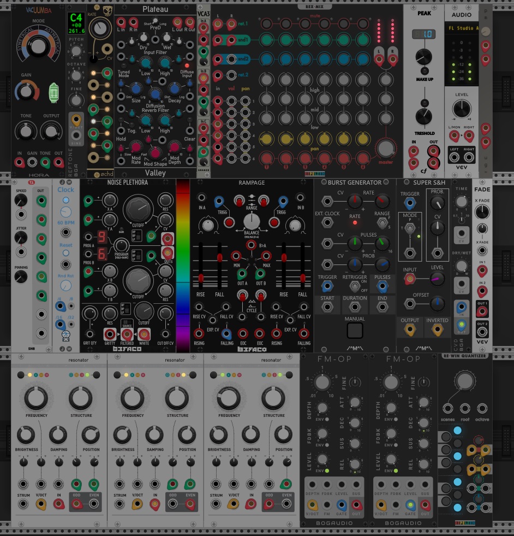Click the PITCH knob on the tuner module
Image resolution: width=514 pixels, height=536 pixels.
76,51
